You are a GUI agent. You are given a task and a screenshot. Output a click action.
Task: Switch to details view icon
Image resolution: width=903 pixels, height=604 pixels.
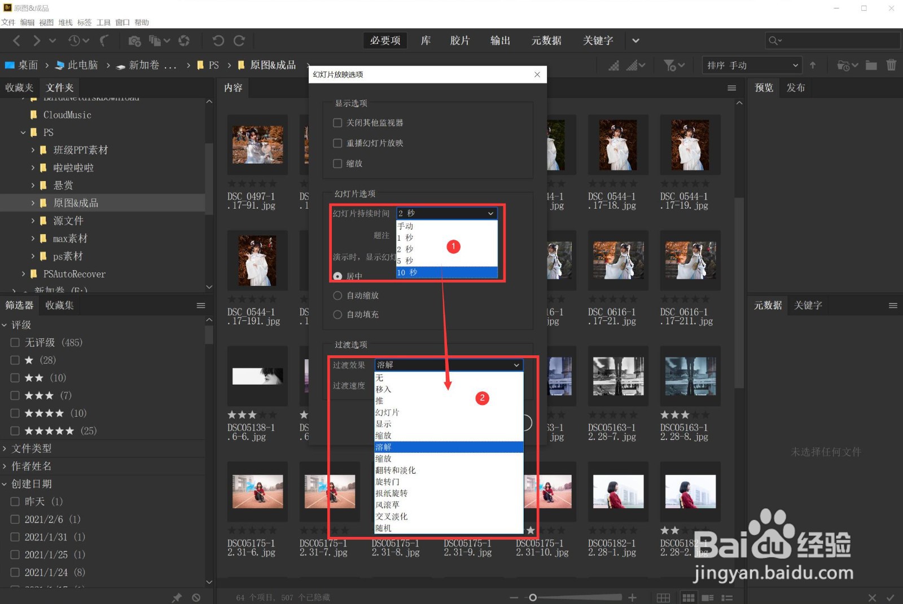pos(708,597)
